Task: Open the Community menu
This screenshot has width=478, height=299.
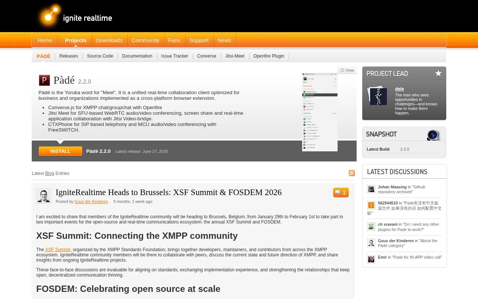Action: (145, 40)
